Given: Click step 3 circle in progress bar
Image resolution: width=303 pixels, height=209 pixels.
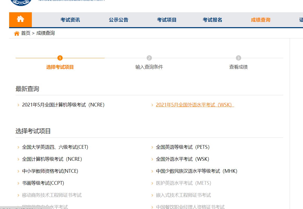Looking at the screenshot, I should [x=238, y=58].
